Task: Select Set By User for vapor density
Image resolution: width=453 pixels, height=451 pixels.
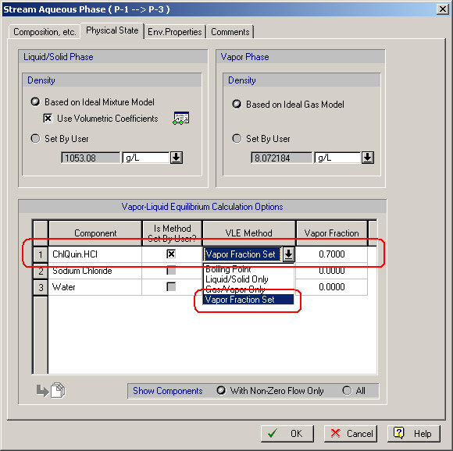Action: pyautogui.click(x=237, y=139)
